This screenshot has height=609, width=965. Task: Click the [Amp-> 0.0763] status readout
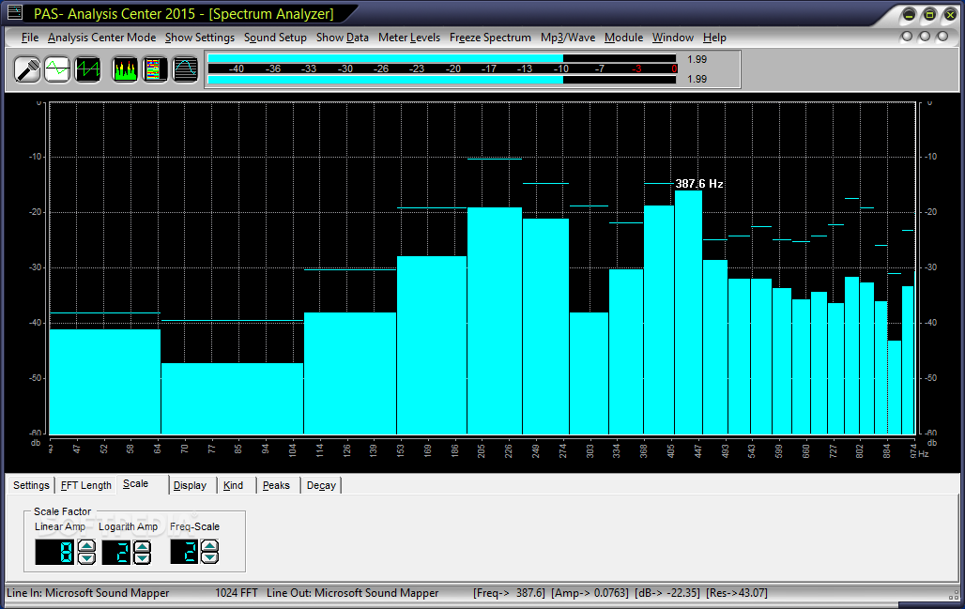(590, 593)
